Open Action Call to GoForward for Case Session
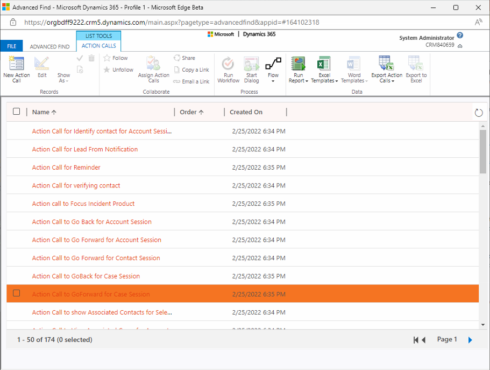The height and width of the screenshot is (370, 490). point(90,294)
